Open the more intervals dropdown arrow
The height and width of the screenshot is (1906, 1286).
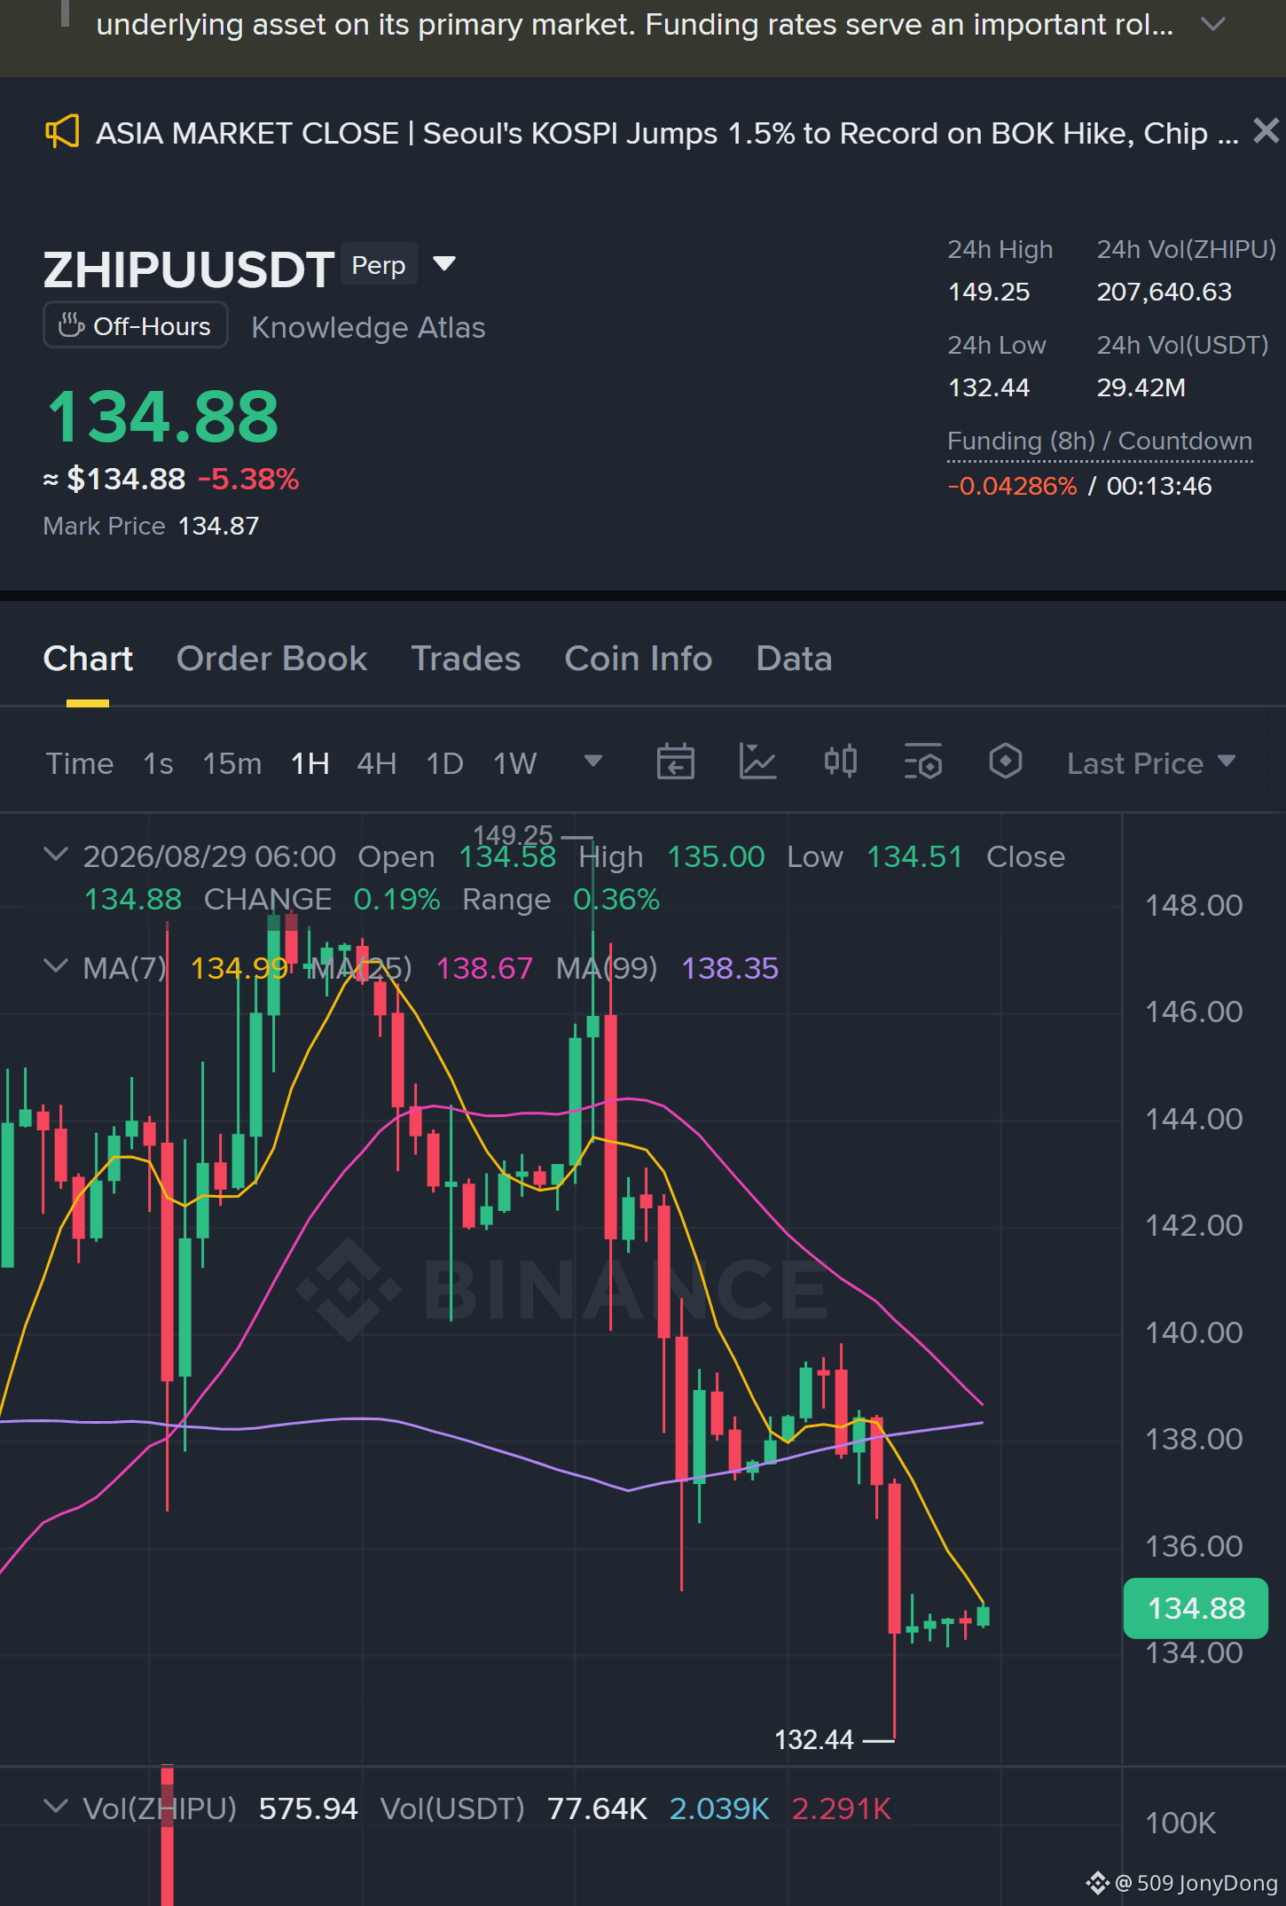[593, 761]
